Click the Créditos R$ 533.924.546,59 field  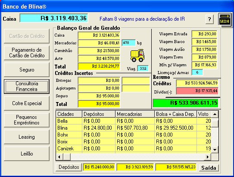pyautogui.click(x=197, y=83)
